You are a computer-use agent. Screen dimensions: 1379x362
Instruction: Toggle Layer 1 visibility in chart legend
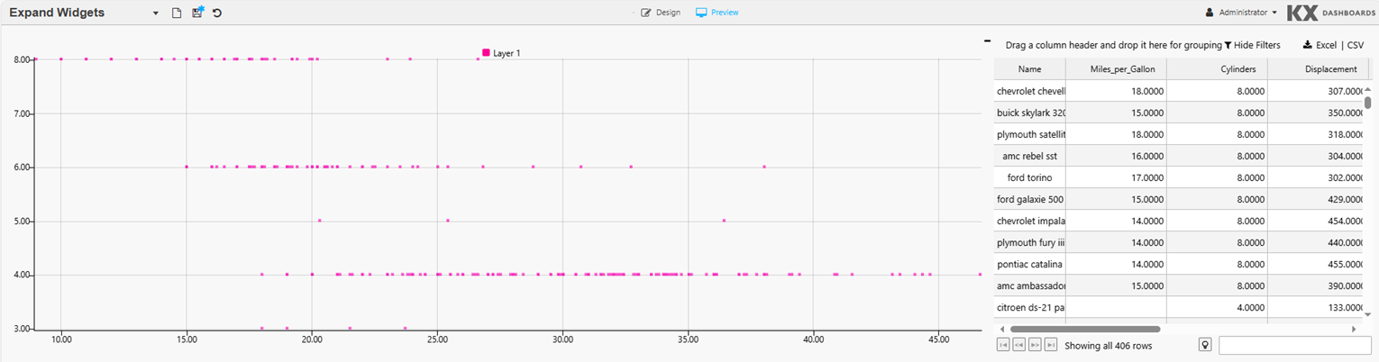(x=501, y=53)
